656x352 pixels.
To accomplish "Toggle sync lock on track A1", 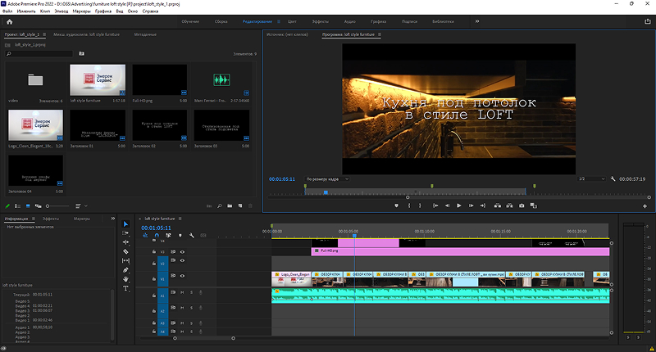I will pos(173,292).
